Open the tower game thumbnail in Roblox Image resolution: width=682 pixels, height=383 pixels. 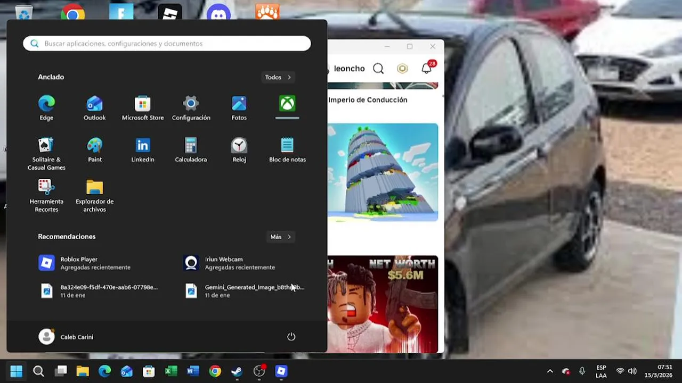pyautogui.click(x=383, y=172)
